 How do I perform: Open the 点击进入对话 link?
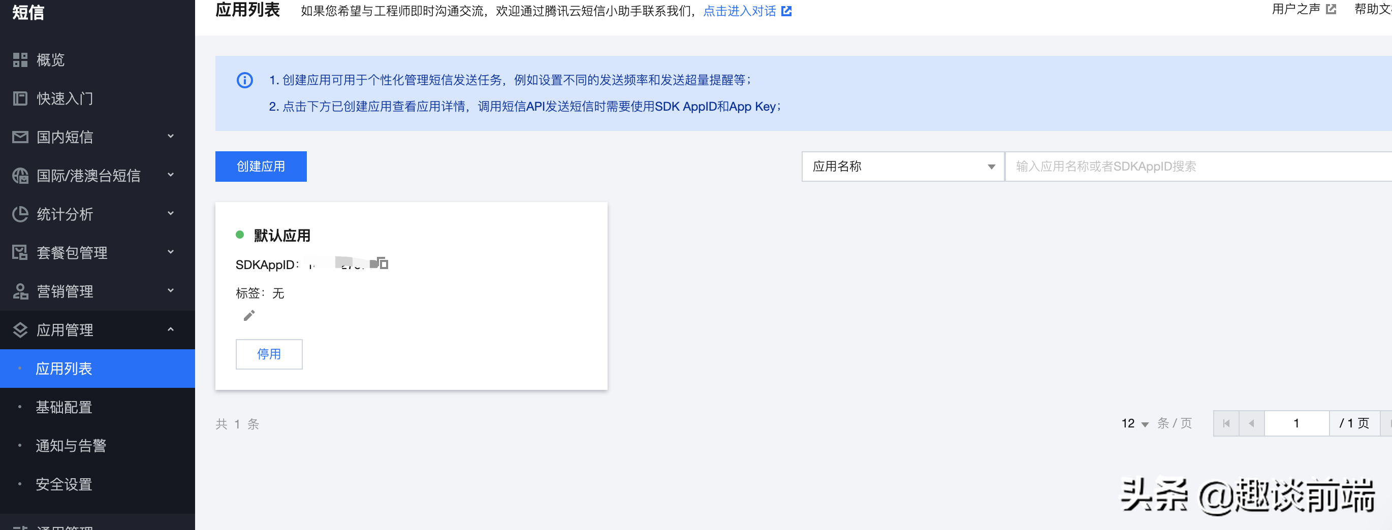(x=739, y=11)
